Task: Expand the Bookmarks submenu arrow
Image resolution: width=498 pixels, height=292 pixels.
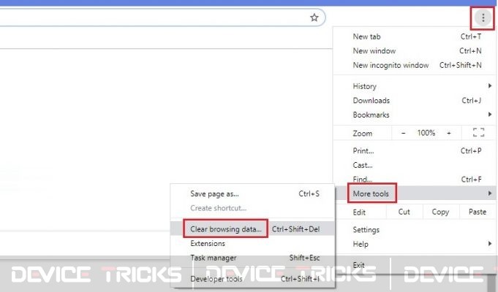Action: coord(490,115)
